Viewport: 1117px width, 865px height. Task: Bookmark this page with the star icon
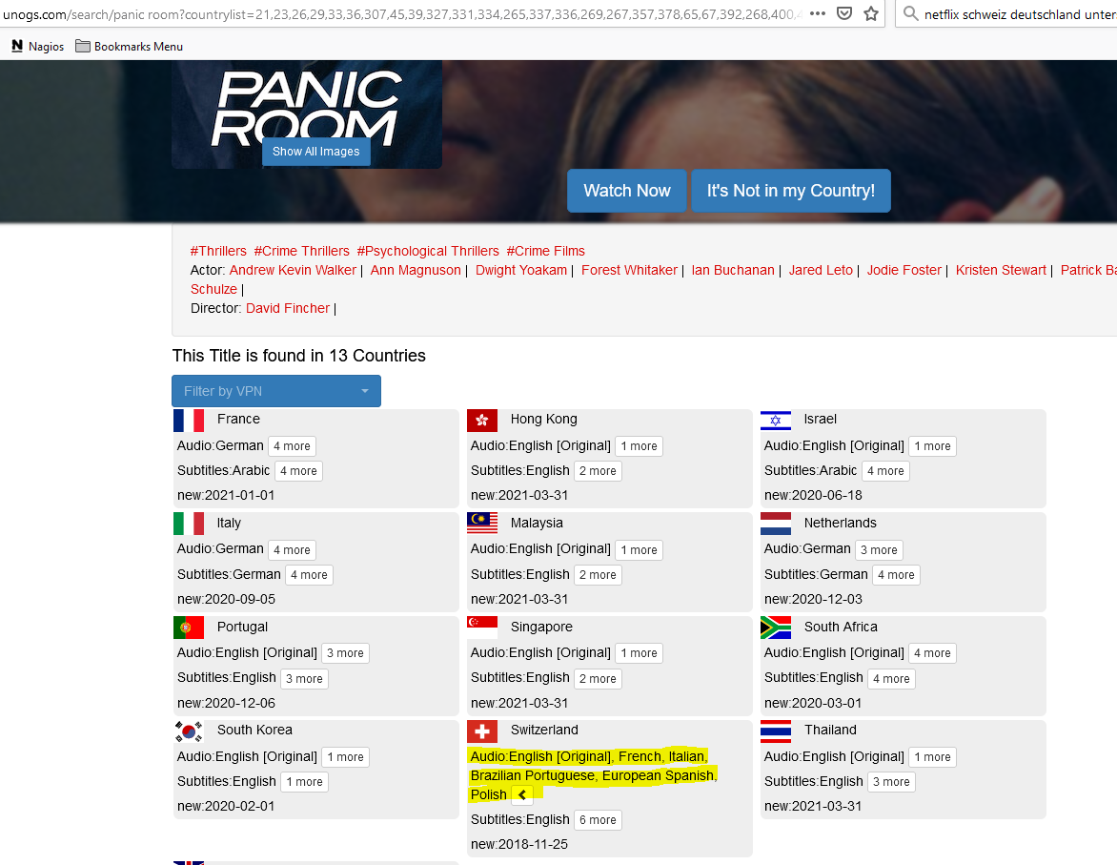click(870, 13)
